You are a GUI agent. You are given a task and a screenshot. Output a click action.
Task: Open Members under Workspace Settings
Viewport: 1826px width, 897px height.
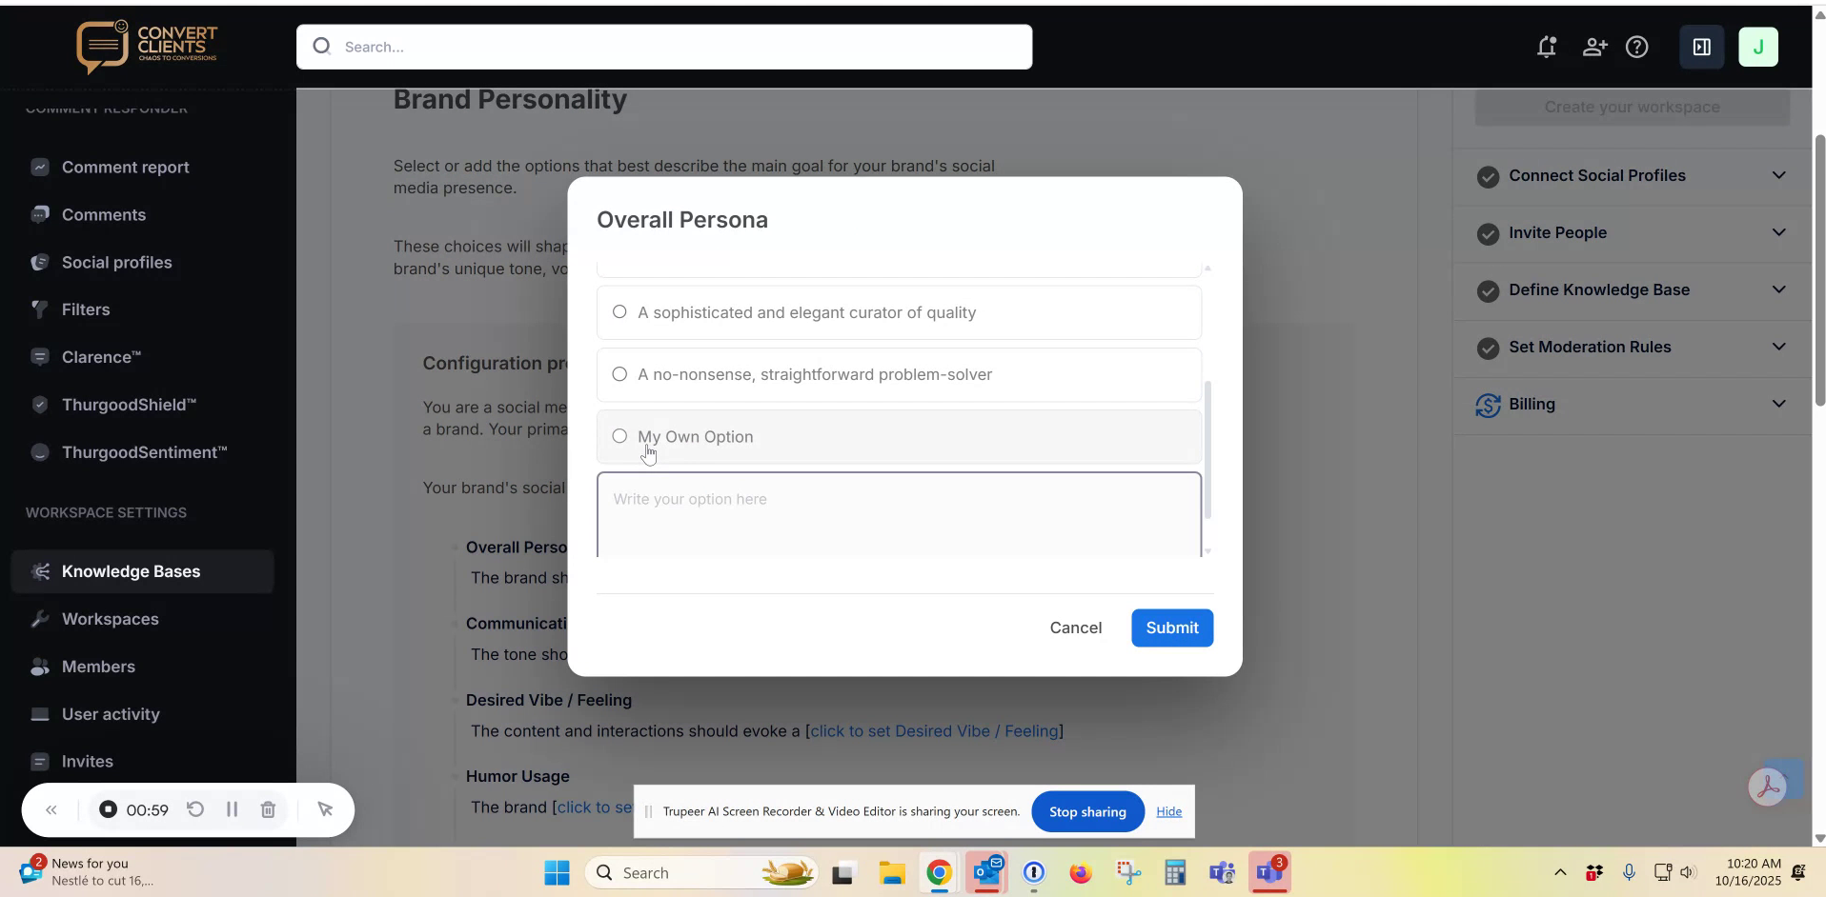click(100, 667)
